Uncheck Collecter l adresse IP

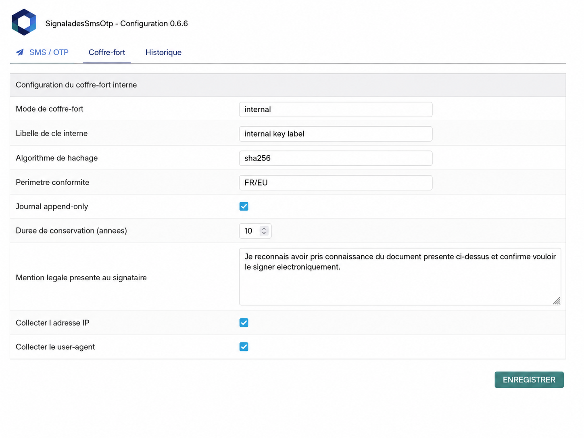[x=244, y=323]
